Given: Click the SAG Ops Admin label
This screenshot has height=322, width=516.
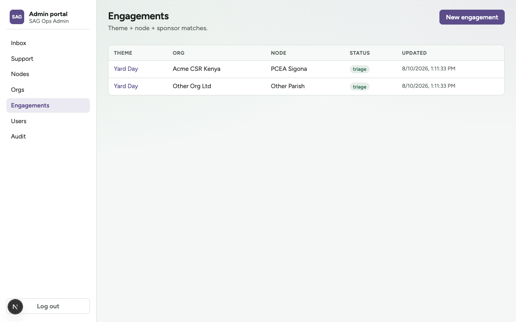Looking at the screenshot, I should pyautogui.click(x=49, y=21).
